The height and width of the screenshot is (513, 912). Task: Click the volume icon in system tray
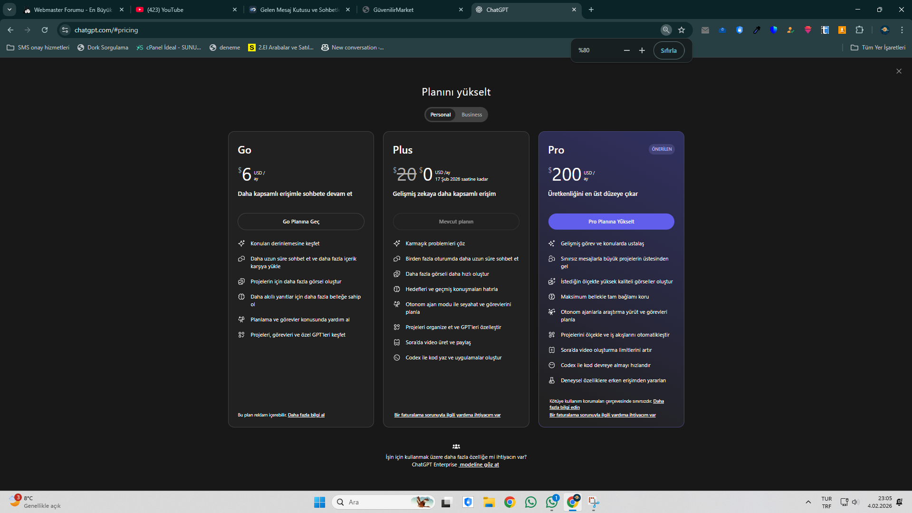[855, 502]
